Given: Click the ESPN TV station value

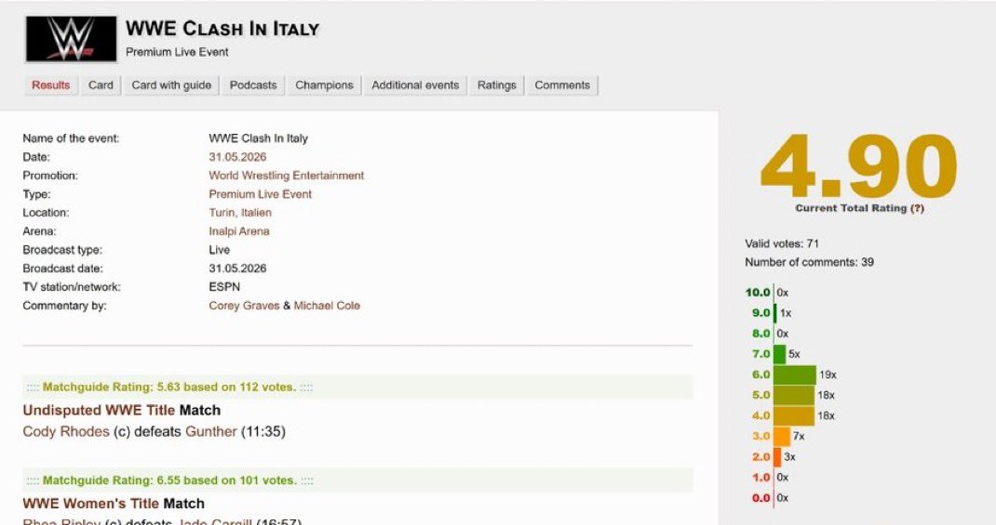Looking at the screenshot, I should tap(224, 286).
